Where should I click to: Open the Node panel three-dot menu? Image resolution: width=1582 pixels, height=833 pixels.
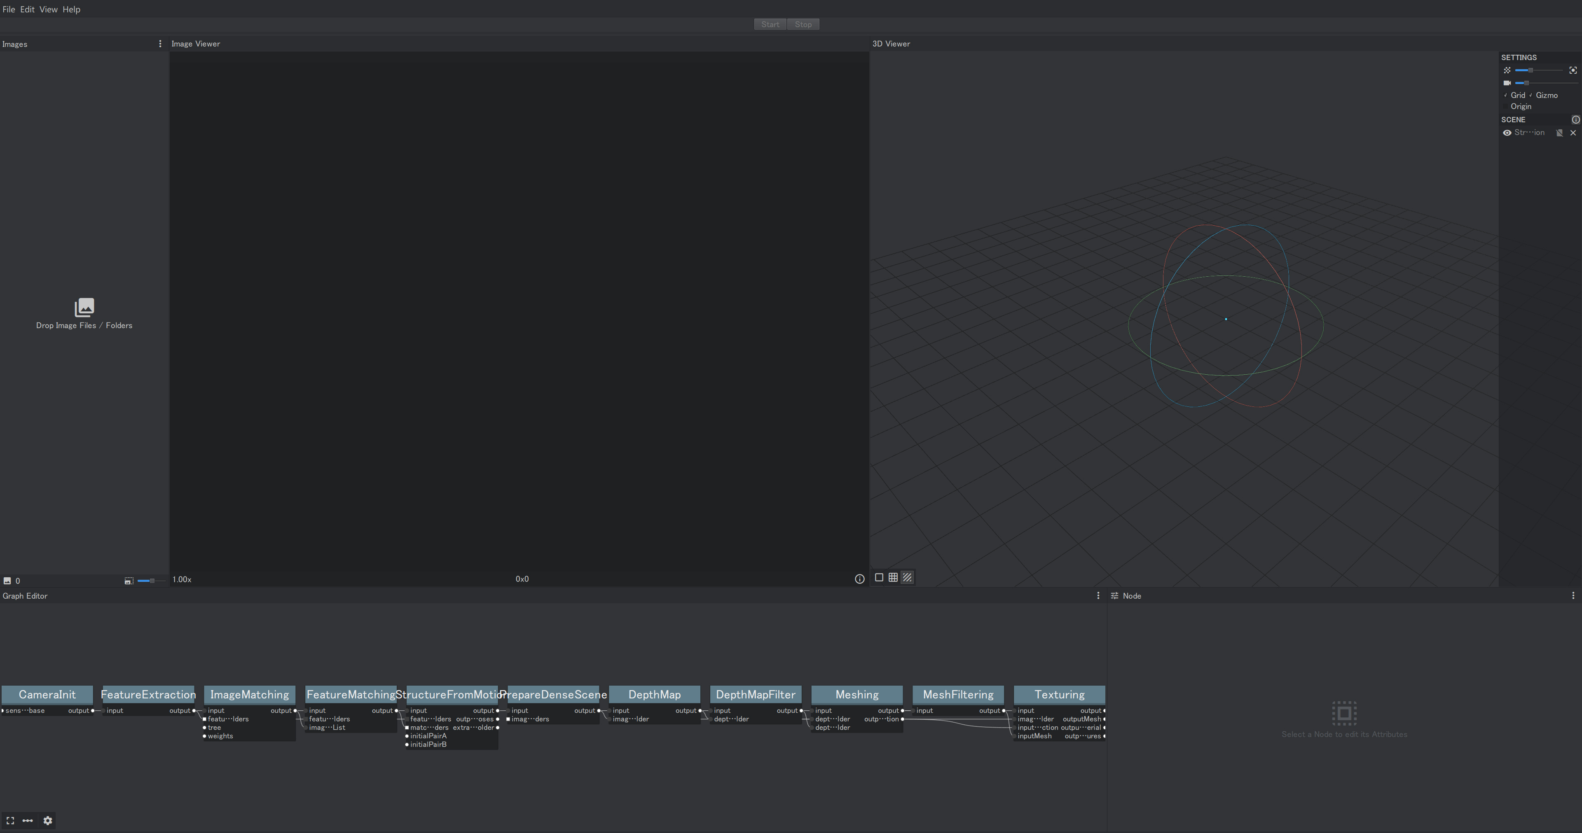(x=1573, y=596)
